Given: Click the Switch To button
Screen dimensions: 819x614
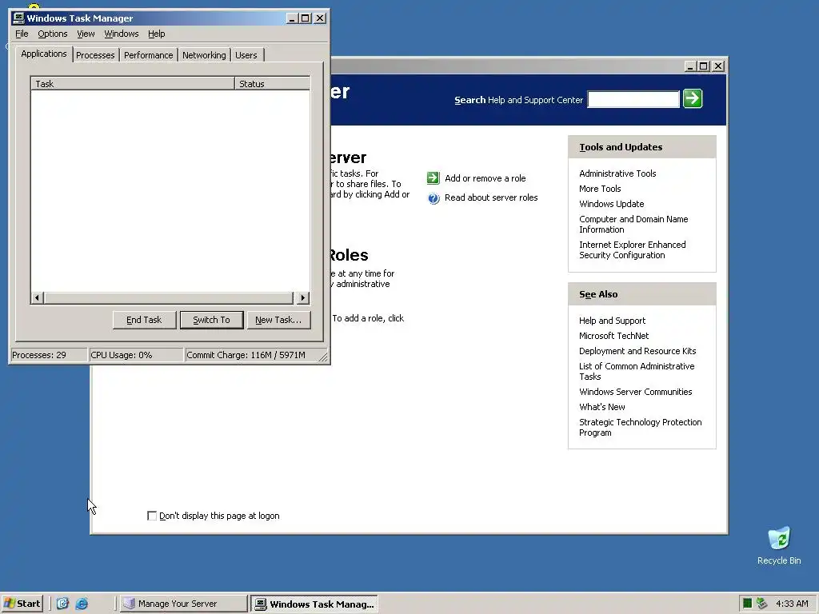Looking at the screenshot, I should coord(211,320).
